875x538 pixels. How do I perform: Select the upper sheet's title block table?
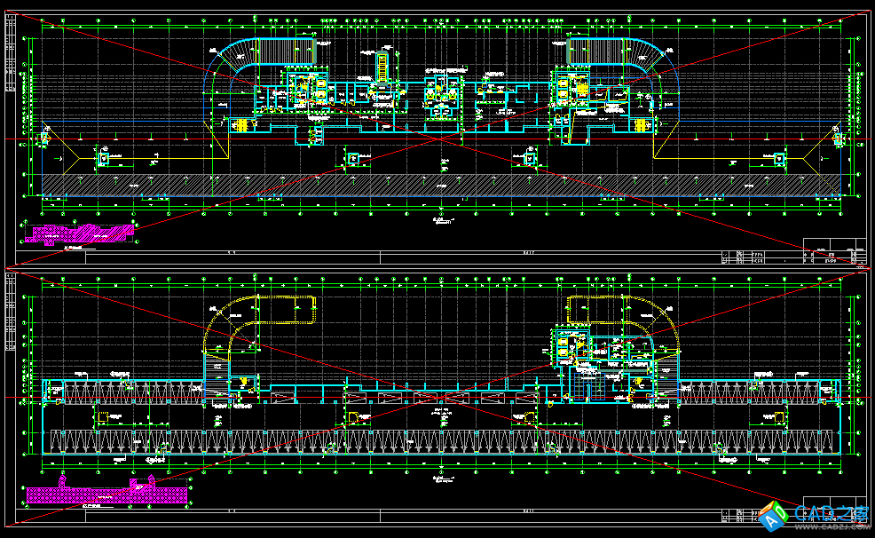(x=833, y=252)
